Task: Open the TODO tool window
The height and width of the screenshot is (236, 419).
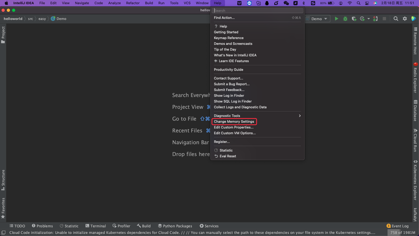Action: click(17, 226)
